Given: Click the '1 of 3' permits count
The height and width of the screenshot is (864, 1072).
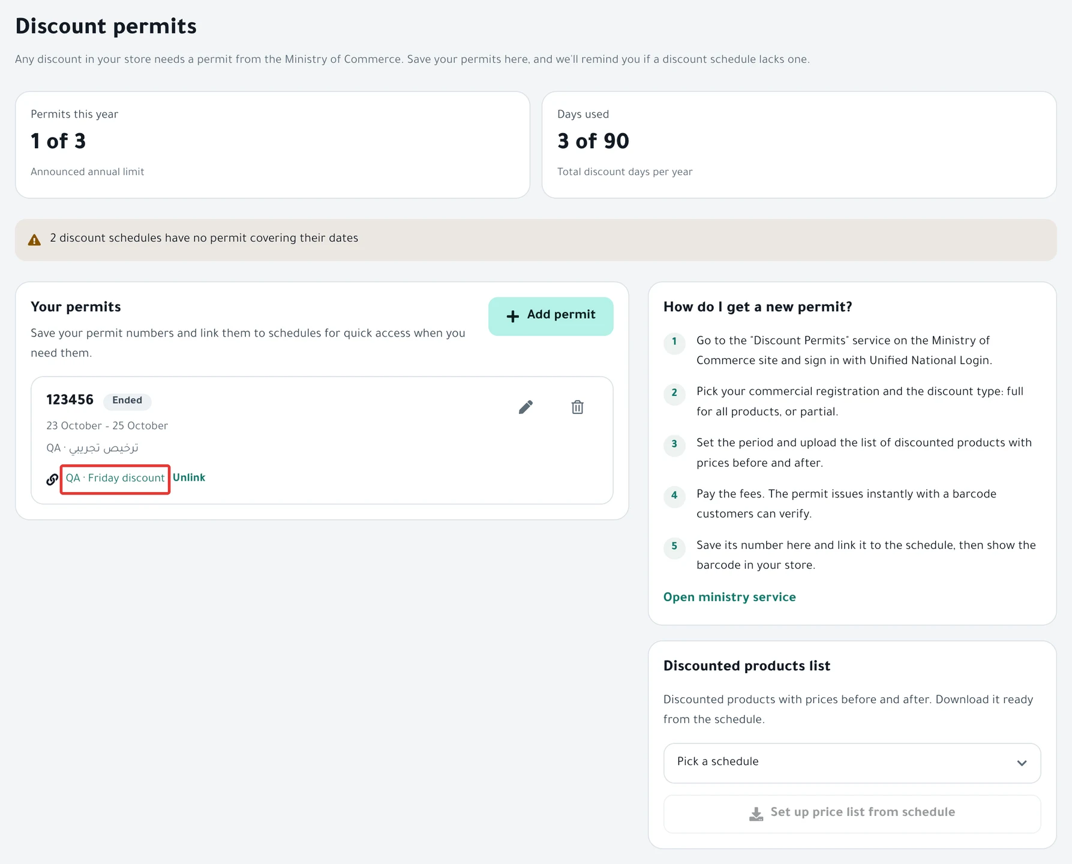Looking at the screenshot, I should (58, 142).
